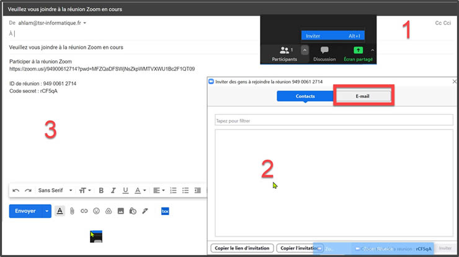Open the Discussion chat in Zoom

(x=324, y=54)
